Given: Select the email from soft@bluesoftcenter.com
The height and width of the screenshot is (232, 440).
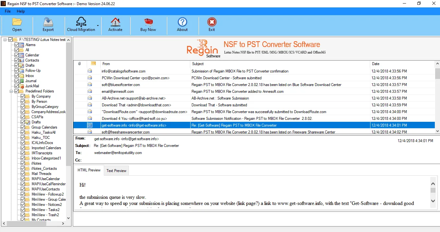Looking at the screenshot, I should [254, 85].
